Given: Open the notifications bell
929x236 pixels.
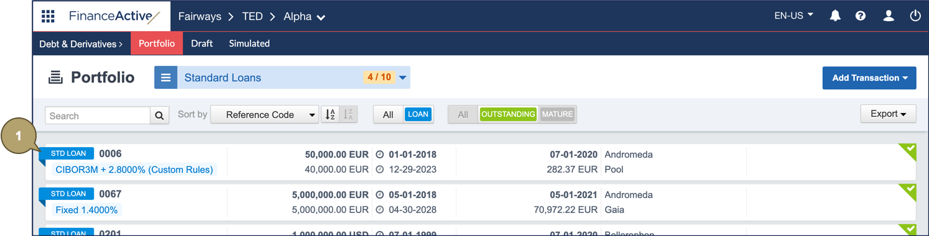Looking at the screenshot, I should 835,16.
